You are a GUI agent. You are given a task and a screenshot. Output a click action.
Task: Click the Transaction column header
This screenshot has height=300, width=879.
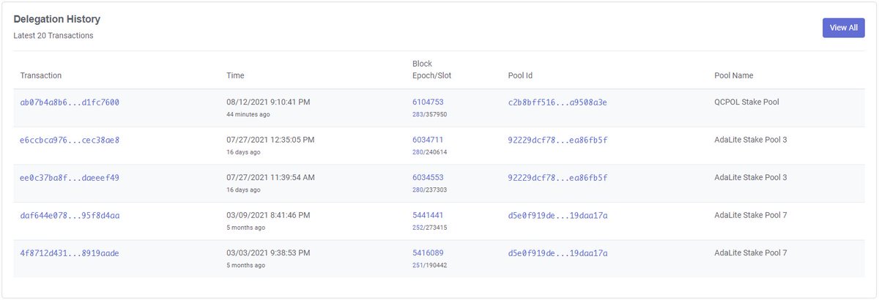pyautogui.click(x=41, y=75)
